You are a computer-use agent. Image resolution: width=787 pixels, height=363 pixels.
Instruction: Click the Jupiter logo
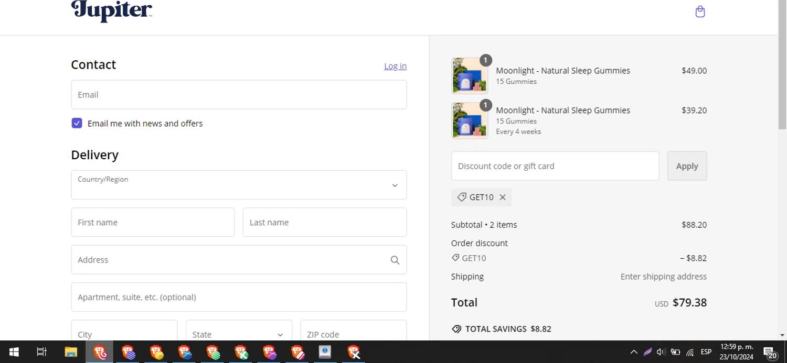112,11
